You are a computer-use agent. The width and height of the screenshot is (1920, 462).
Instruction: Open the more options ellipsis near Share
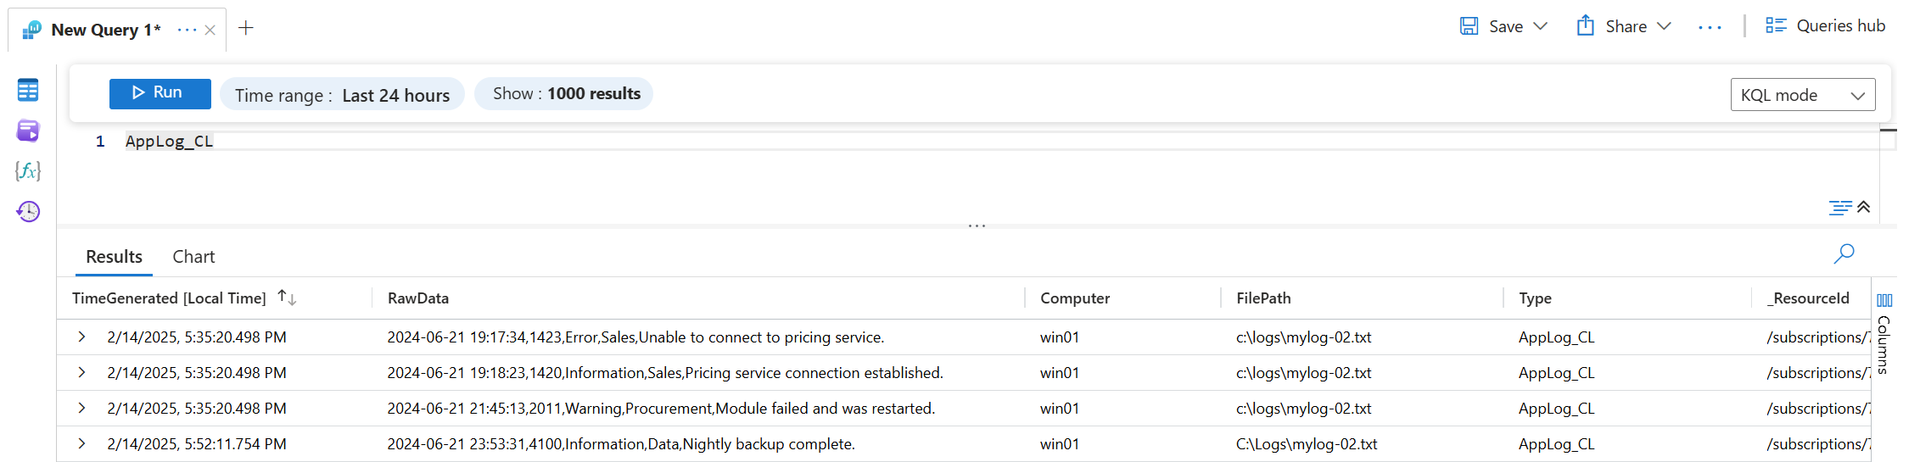coord(1710,27)
